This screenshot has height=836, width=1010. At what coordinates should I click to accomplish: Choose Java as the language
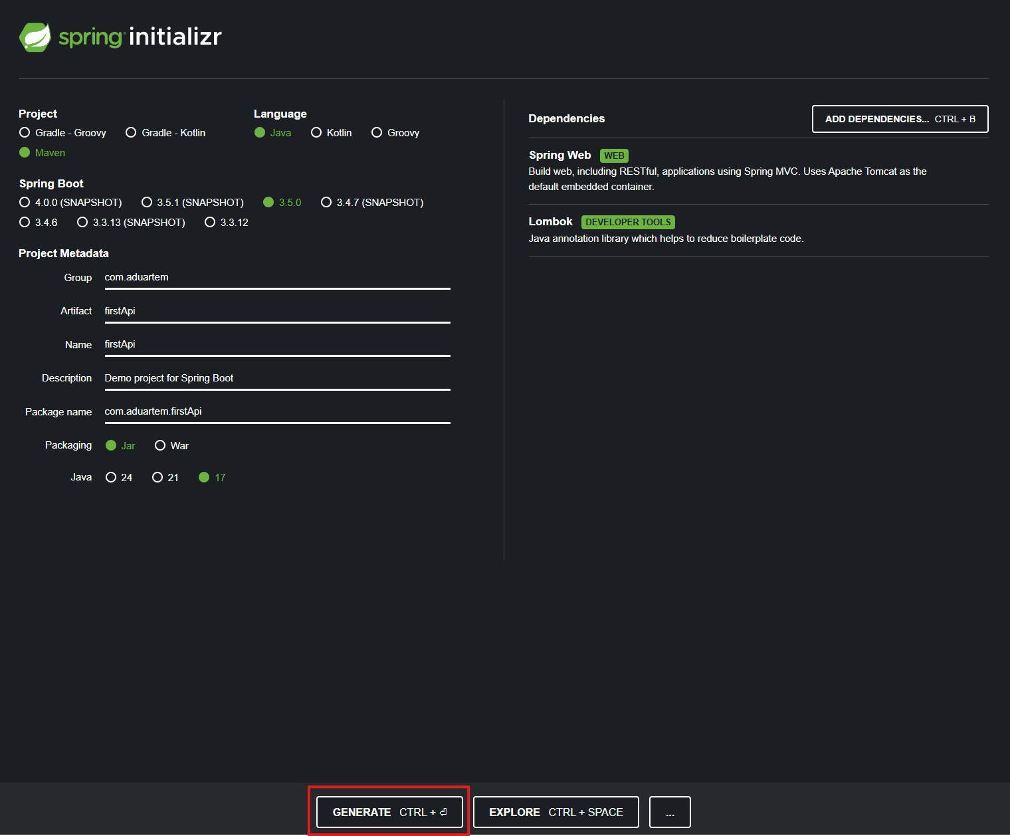pyautogui.click(x=272, y=133)
